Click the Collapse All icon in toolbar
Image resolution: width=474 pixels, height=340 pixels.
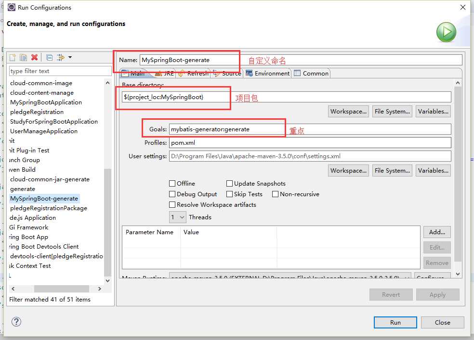click(49, 57)
